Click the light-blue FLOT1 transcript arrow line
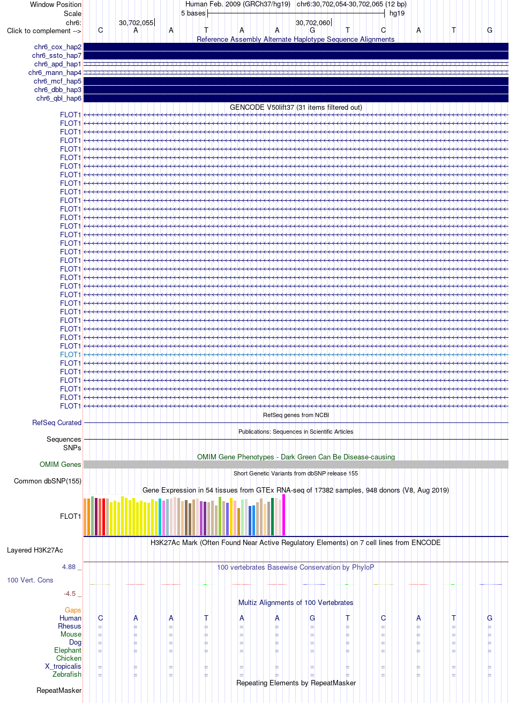Viewport: 509px width, 703px height. 296,354
